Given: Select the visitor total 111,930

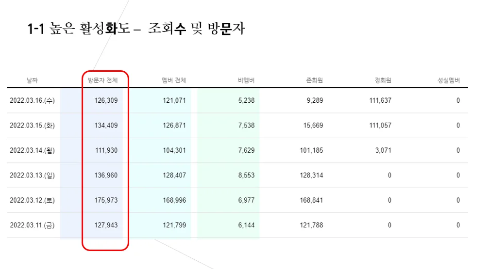Looking at the screenshot, I should [106, 150].
